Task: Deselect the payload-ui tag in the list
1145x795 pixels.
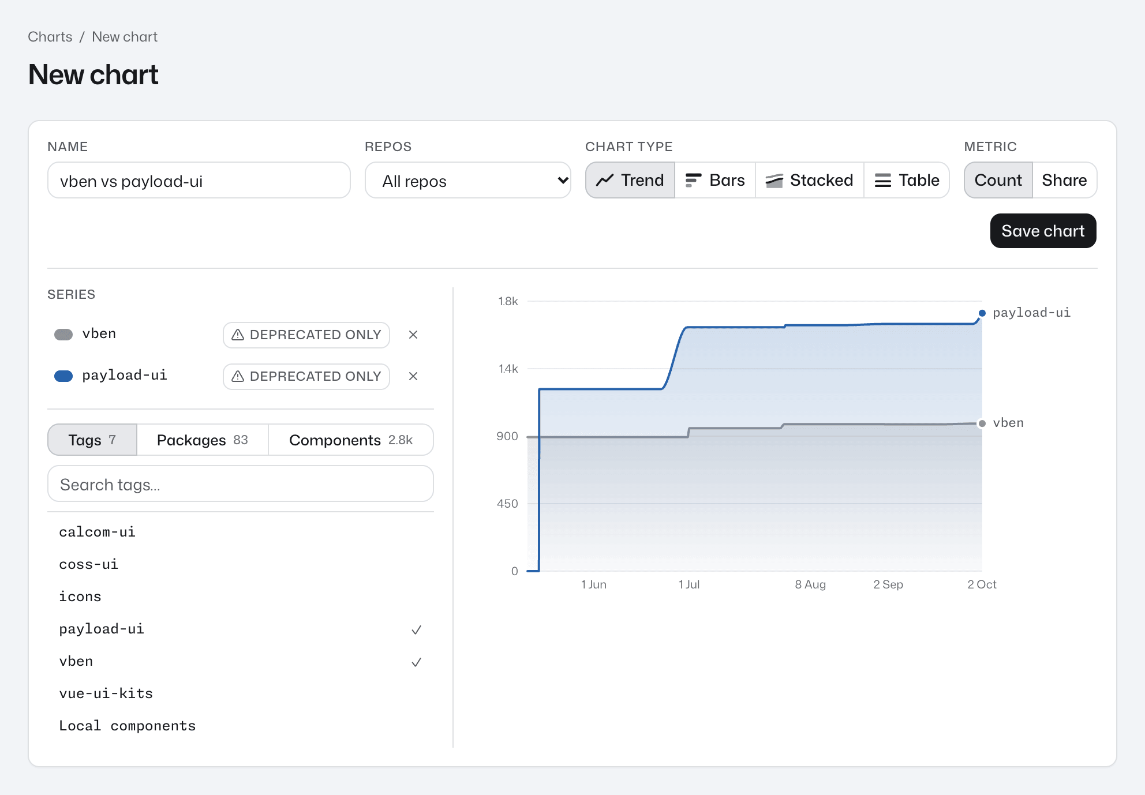Action: [241, 629]
